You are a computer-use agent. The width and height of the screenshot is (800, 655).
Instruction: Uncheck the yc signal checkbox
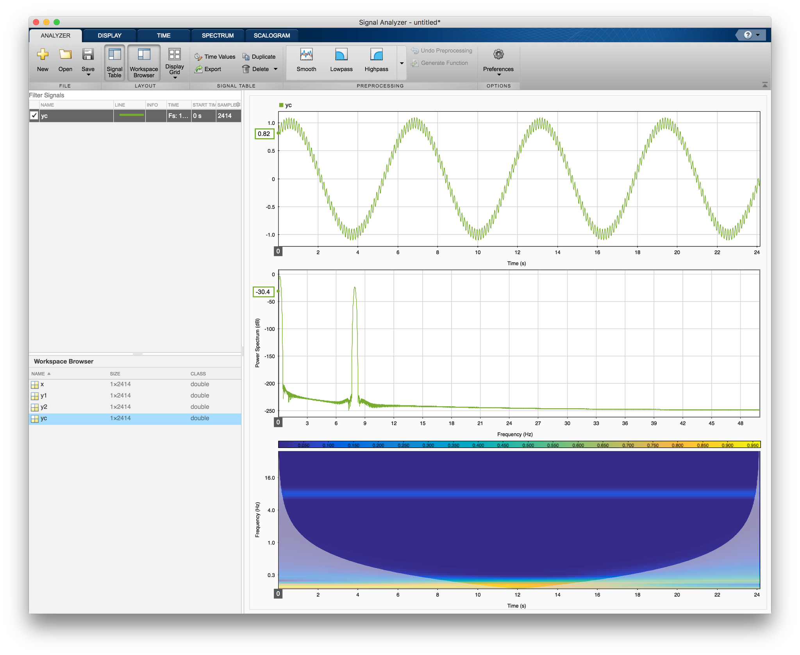click(34, 116)
